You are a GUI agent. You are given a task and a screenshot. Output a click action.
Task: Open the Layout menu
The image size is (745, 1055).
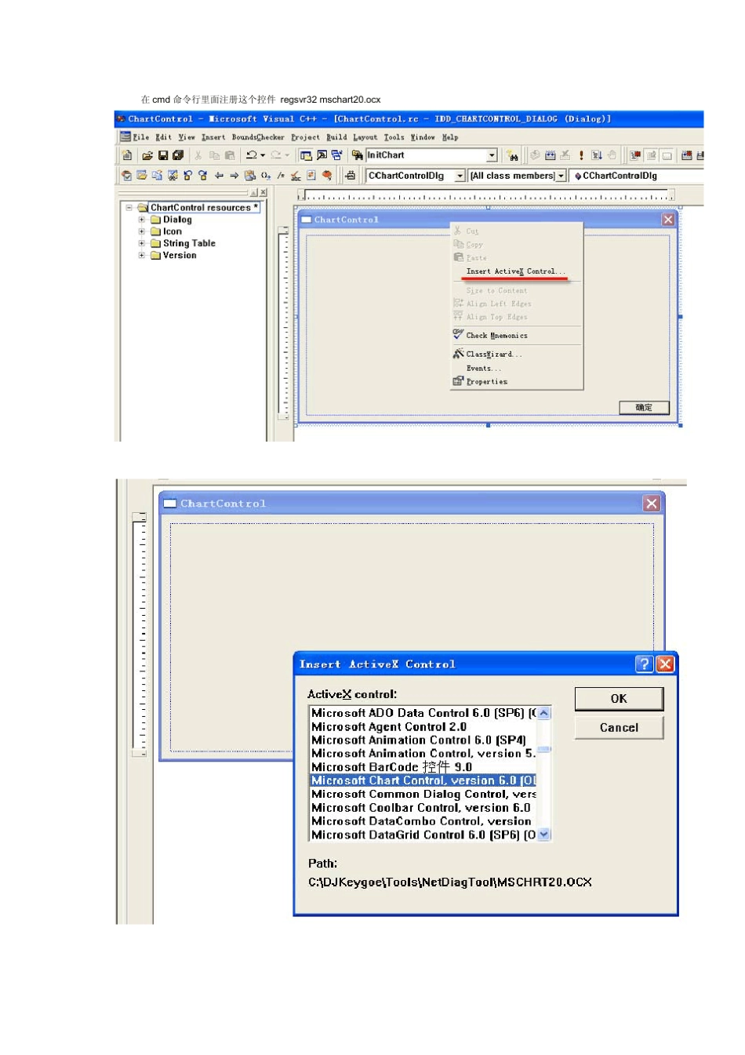[365, 137]
